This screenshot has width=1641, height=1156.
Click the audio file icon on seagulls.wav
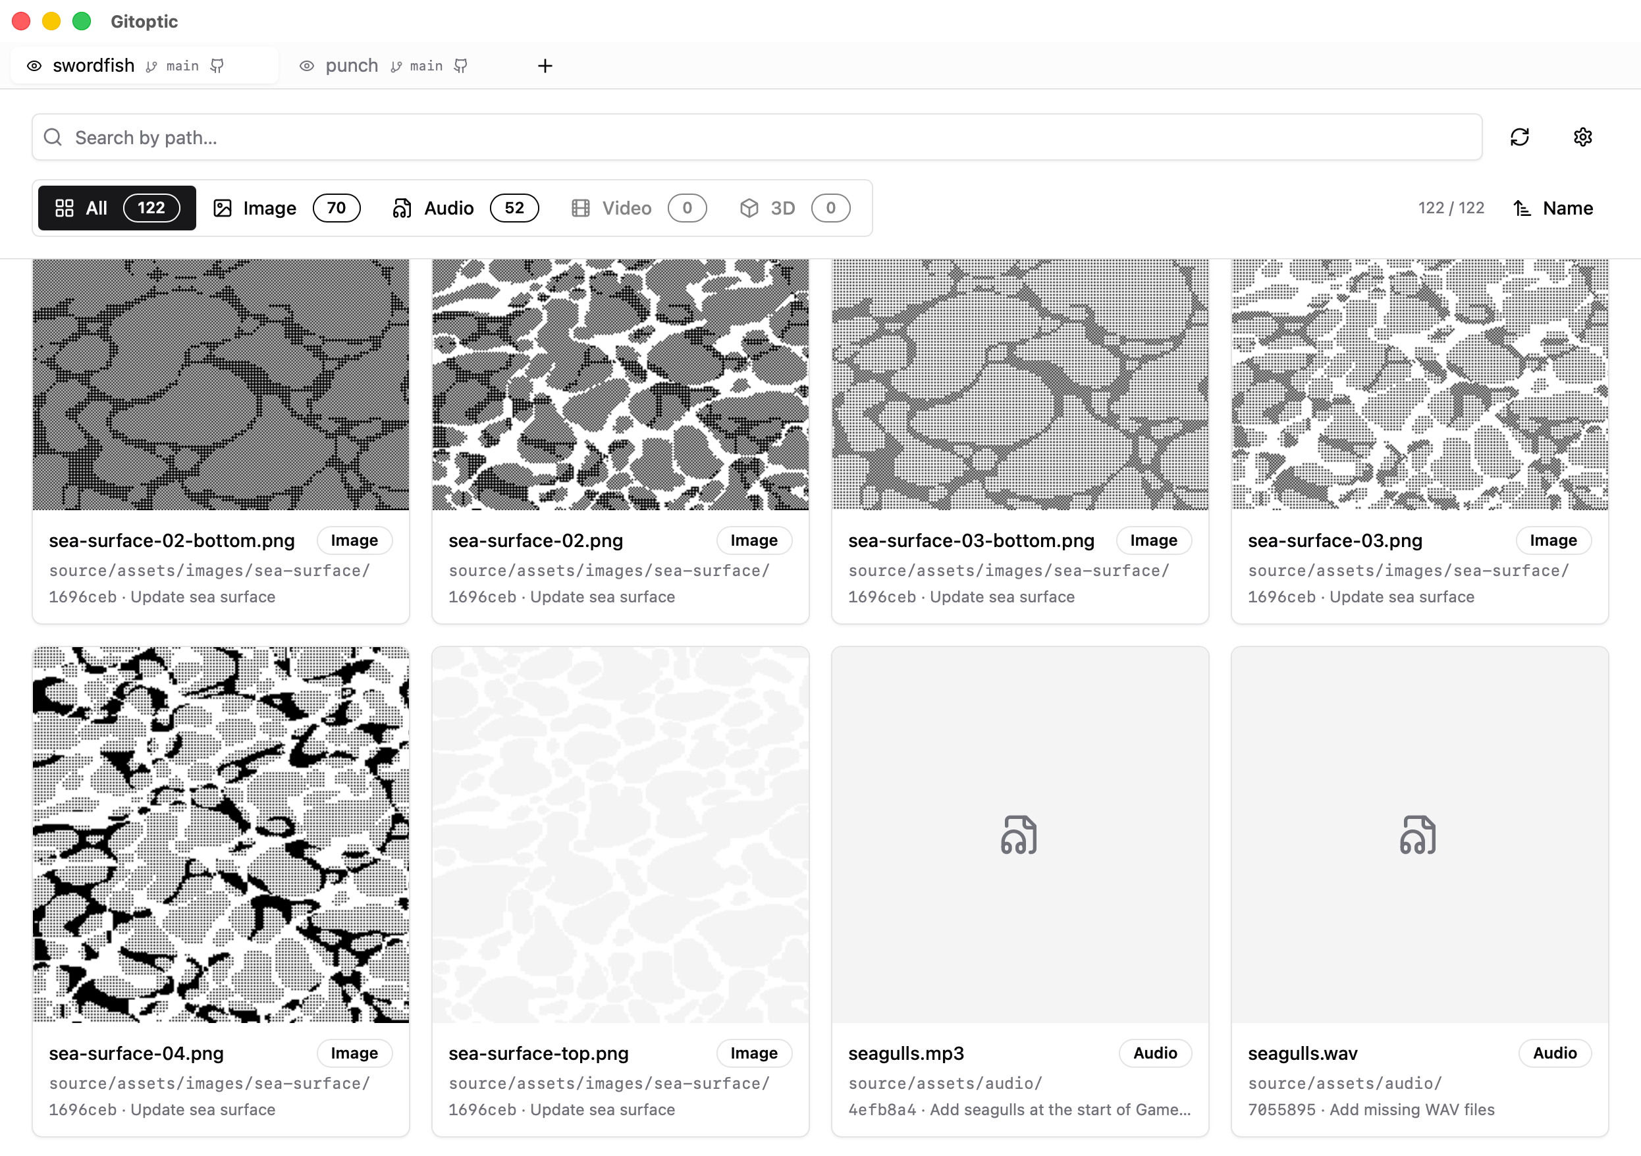tap(1418, 835)
